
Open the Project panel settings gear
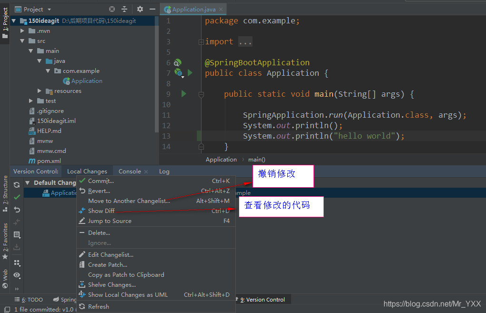(140, 9)
